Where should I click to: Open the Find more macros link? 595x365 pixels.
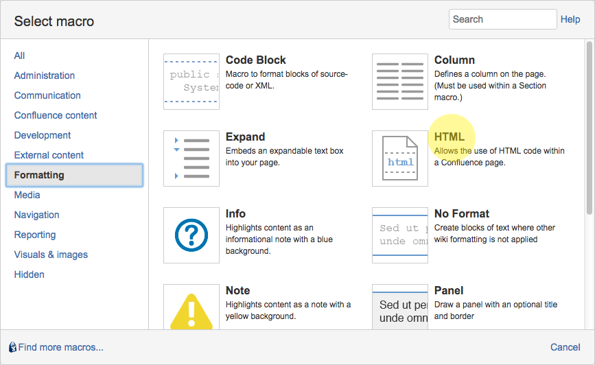[x=60, y=347]
